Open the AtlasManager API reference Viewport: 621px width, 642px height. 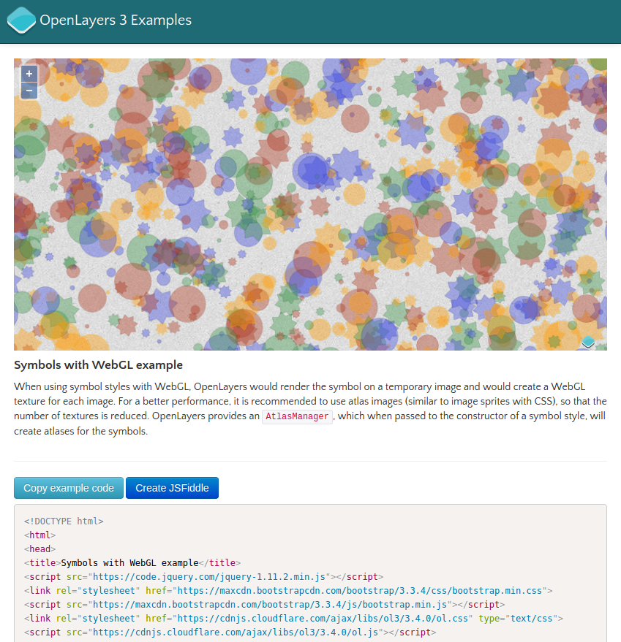pos(297,416)
